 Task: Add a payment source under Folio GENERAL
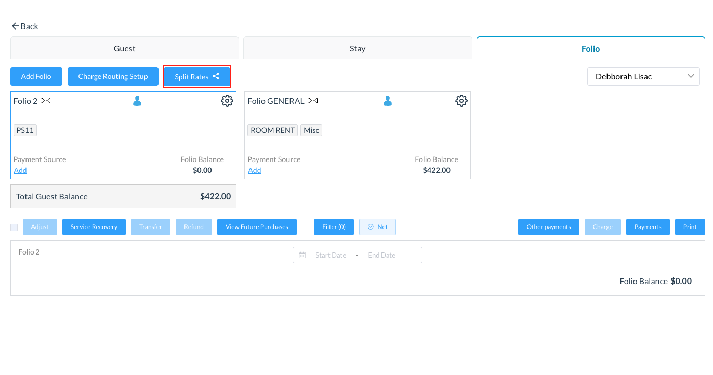click(254, 170)
